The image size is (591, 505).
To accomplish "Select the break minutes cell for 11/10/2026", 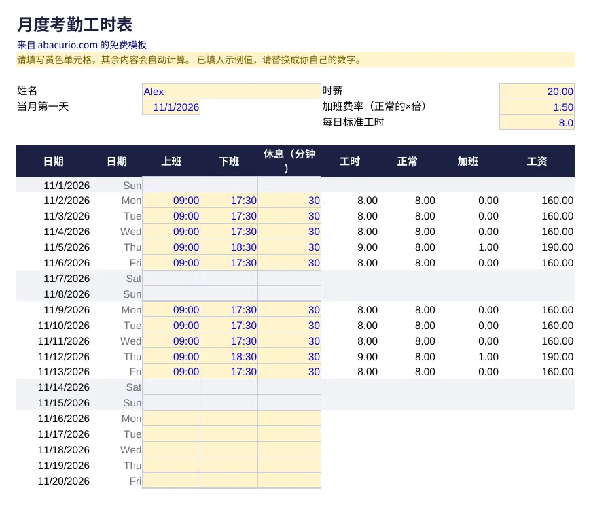I will [x=289, y=325].
